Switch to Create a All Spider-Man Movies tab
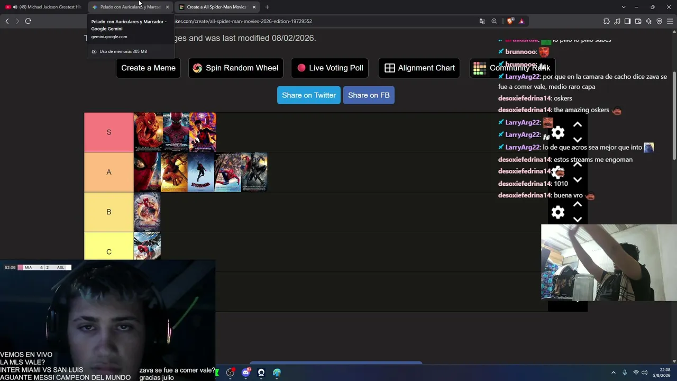The image size is (677, 381). click(216, 7)
